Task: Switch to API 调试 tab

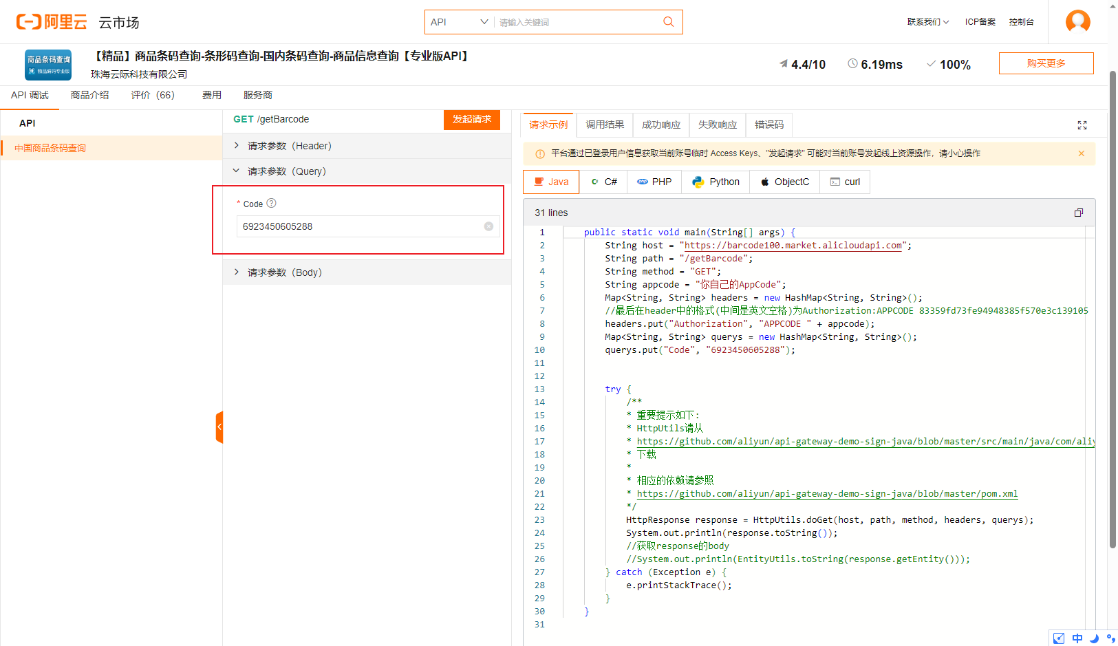Action: click(30, 95)
